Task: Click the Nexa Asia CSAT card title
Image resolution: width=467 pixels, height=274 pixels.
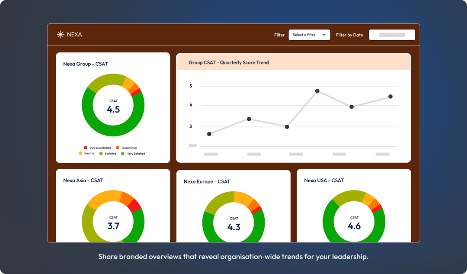Action: point(84,181)
